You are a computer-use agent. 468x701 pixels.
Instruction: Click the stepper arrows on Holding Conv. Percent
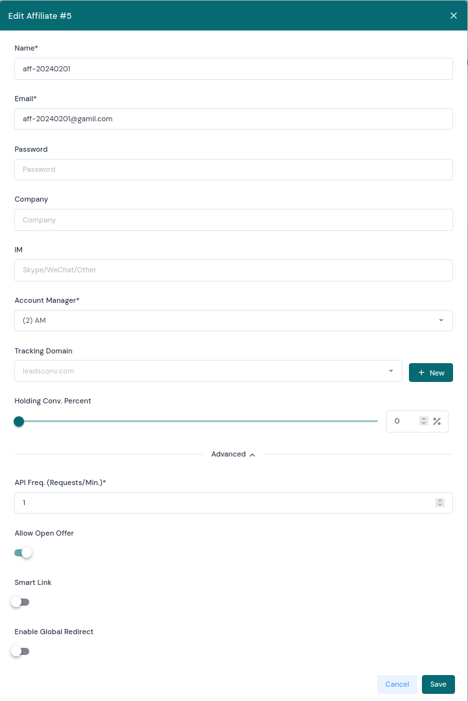tap(424, 421)
